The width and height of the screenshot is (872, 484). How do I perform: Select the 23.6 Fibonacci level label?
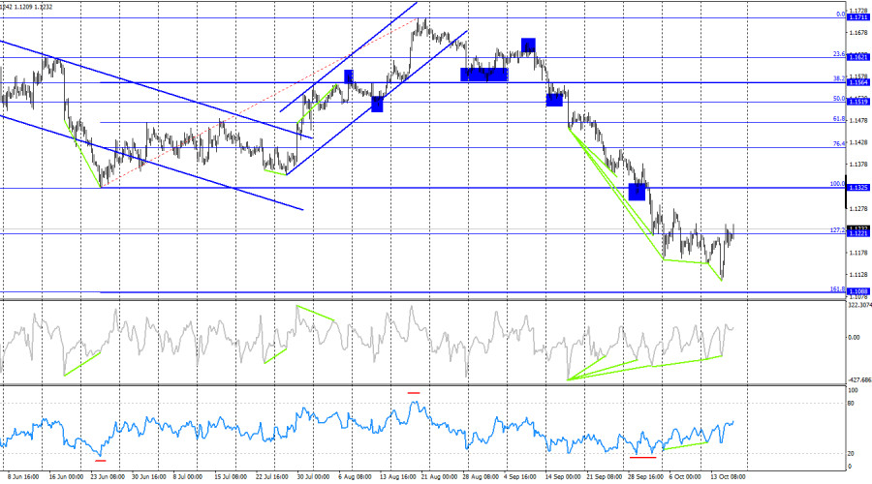[839, 54]
